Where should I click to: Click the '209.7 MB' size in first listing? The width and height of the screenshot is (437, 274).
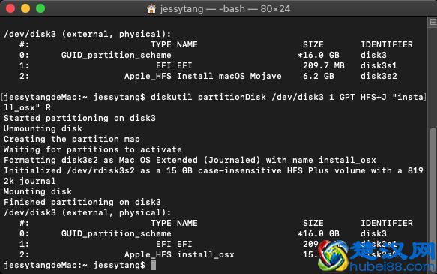coord(324,65)
